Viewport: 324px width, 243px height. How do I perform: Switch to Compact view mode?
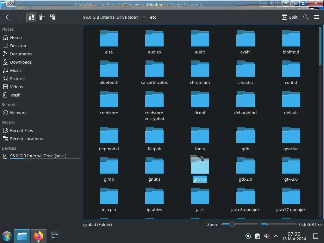point(42,17)
